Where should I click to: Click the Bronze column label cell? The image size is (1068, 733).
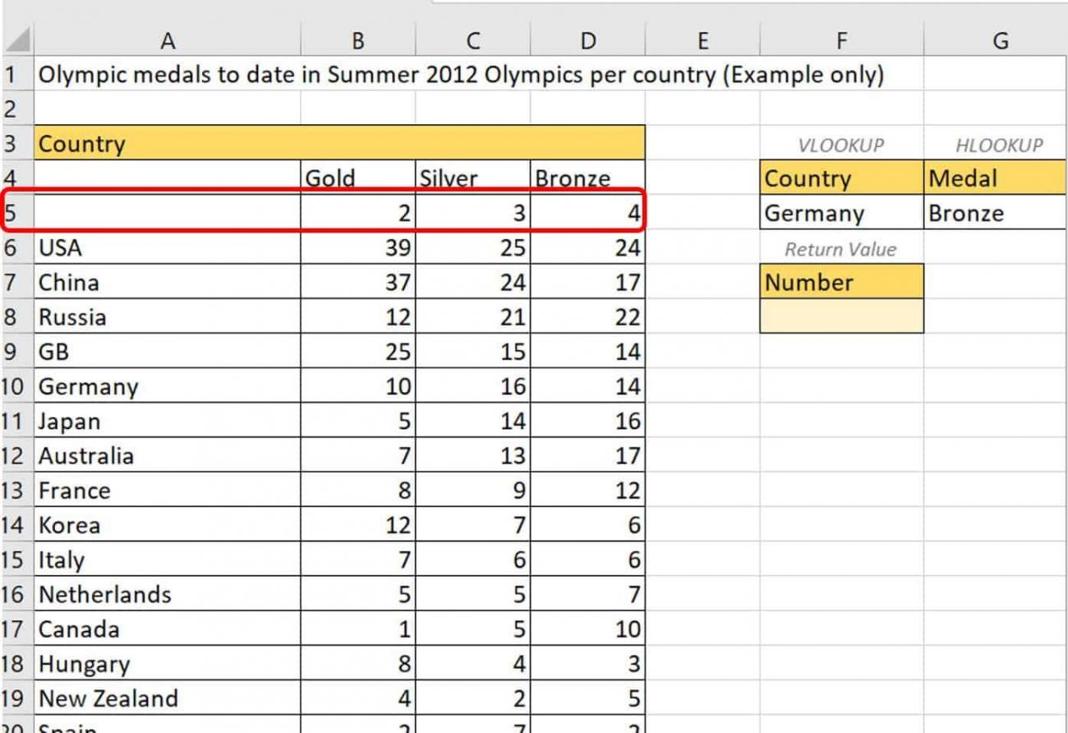pos(588,177)
